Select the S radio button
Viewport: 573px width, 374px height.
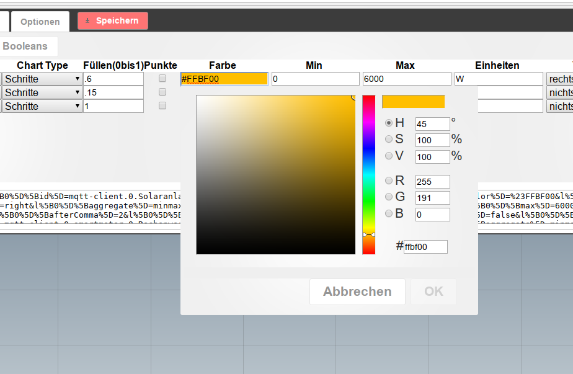pos(389,139)
